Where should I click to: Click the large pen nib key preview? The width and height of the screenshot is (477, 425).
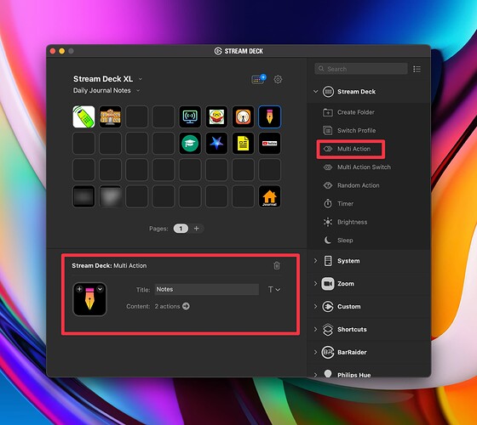point(89,299)
